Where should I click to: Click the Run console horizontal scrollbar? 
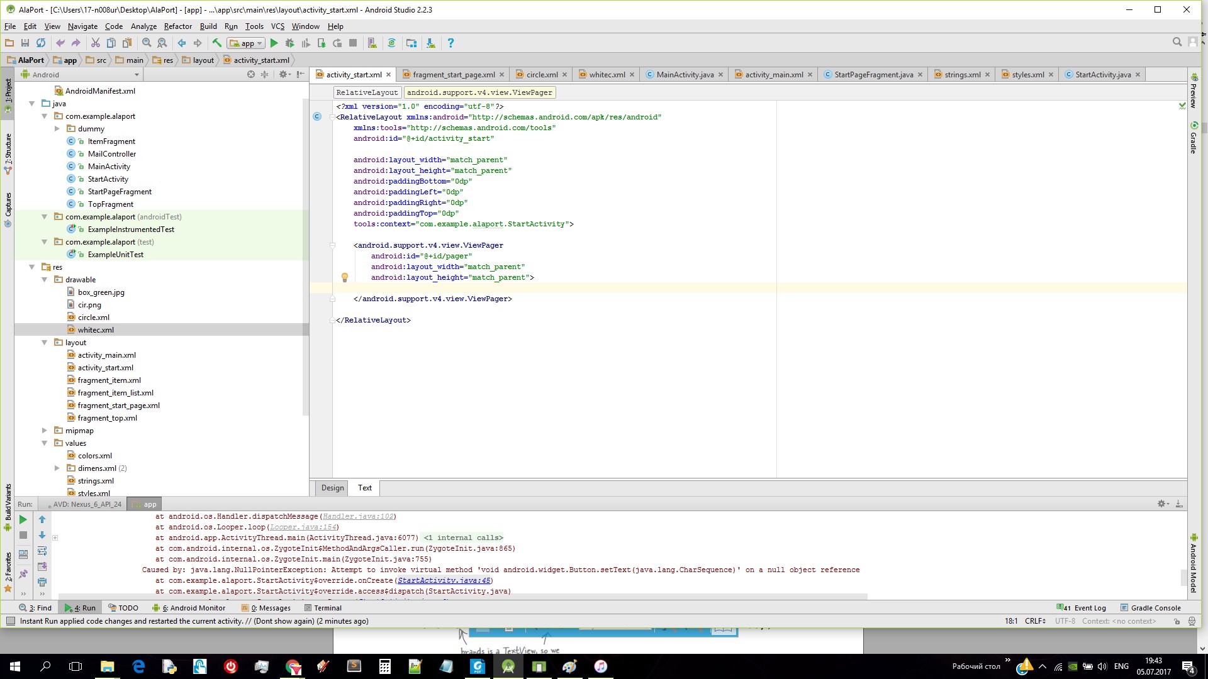click(462, 596)
